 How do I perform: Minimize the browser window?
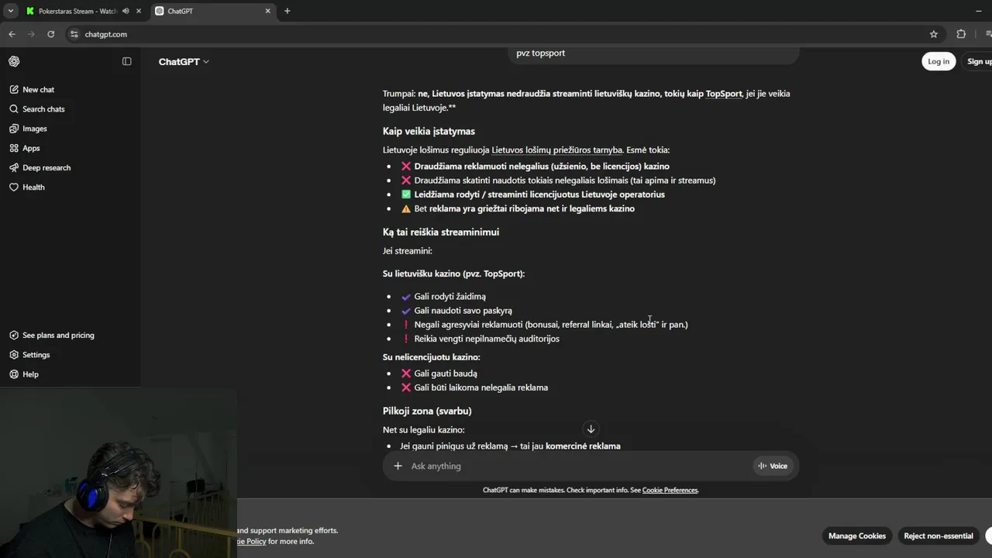[979, 11]
